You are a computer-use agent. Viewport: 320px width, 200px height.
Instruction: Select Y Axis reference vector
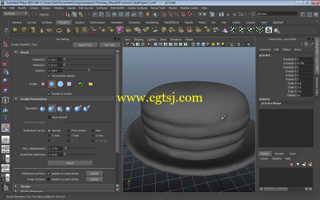click(68, 136)
